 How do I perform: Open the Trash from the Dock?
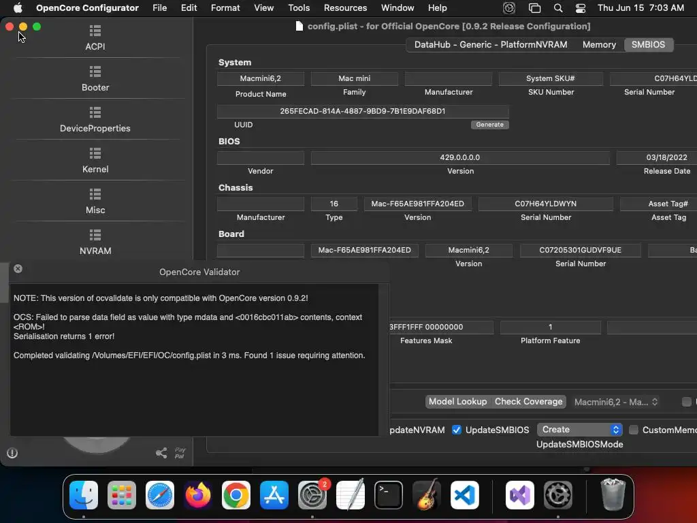(x=613, y=495)
